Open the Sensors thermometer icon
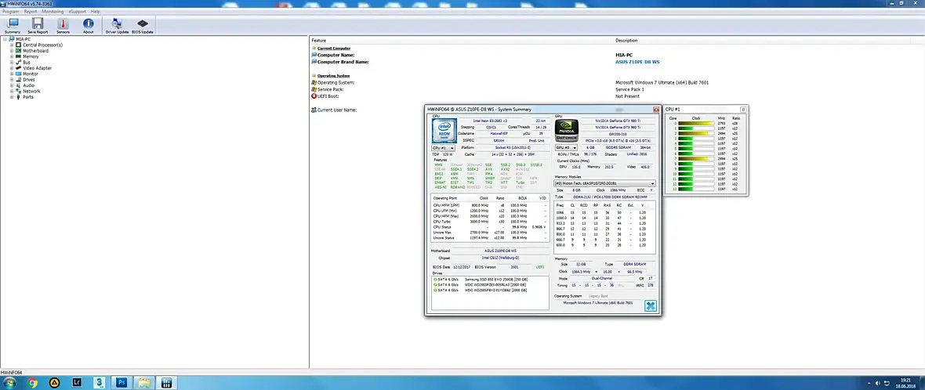925x390 pixels. click(63, 26)
